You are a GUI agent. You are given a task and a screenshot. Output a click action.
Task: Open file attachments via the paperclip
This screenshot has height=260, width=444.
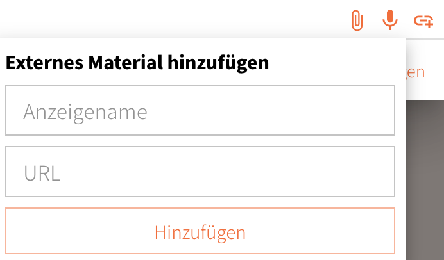357,20
